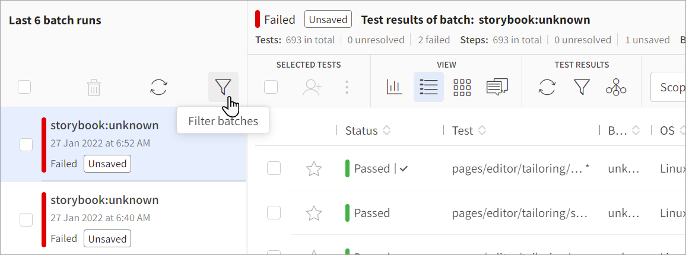Switch to grid view of tests
Screen dimensions: 686x255
click(462, 87)
